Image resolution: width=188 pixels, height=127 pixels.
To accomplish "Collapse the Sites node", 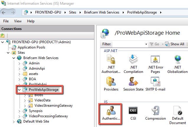I will (x=8, y=53).
